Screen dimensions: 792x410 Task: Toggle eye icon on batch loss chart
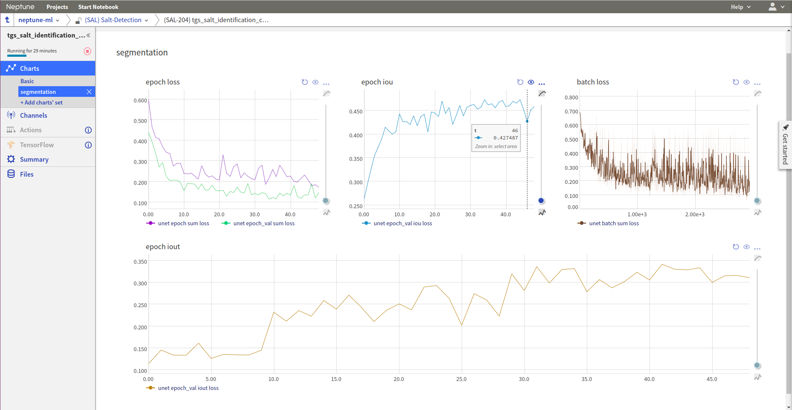click(x=746, y=82)
